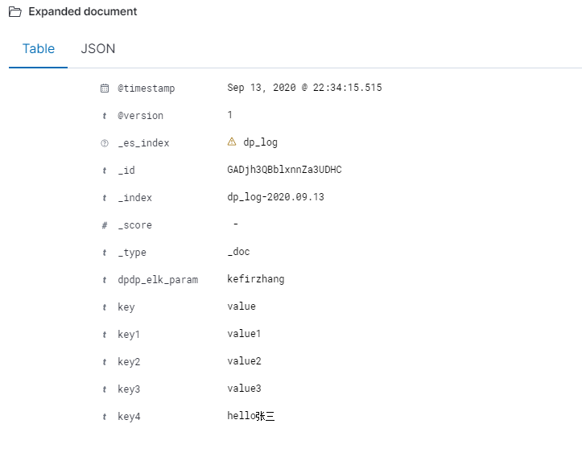The height and width of the screenshot is (461, 582).
Task: Click the text type icon beside _id
Action: [x=105, y=171]
